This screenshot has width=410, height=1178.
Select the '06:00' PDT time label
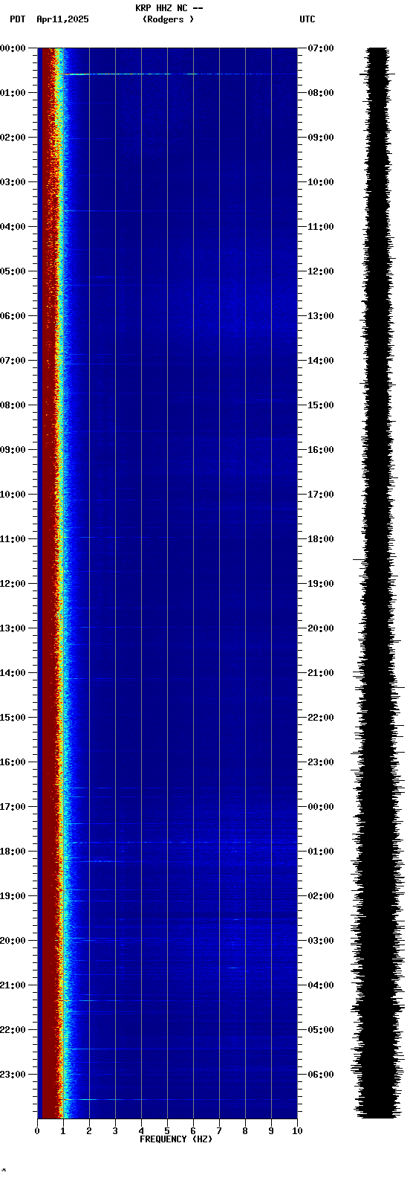point(13,316)
